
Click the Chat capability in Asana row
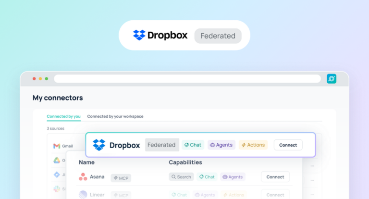(207, 177)
